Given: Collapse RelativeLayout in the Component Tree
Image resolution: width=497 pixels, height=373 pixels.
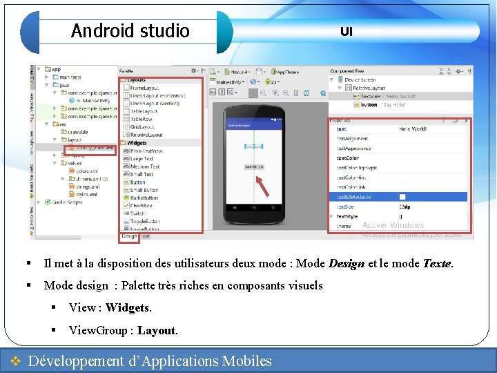Looking at the screenshot, I should (x=340, y=88).
